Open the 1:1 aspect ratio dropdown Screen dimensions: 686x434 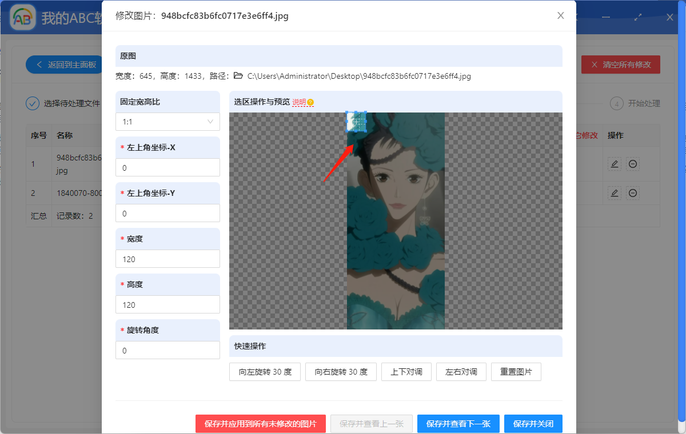coord(167,122)
